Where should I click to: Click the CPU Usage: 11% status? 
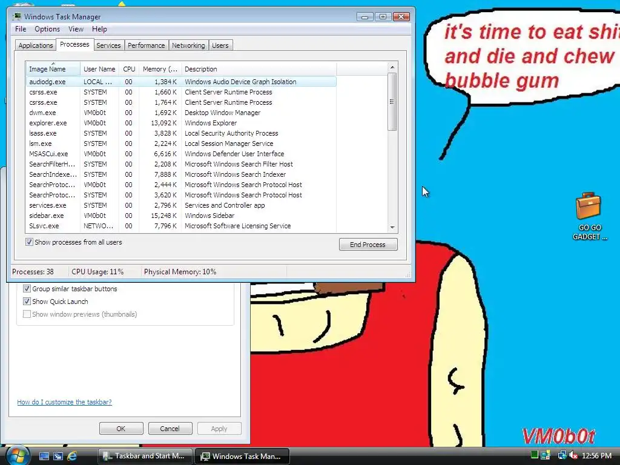pos(97,272)
